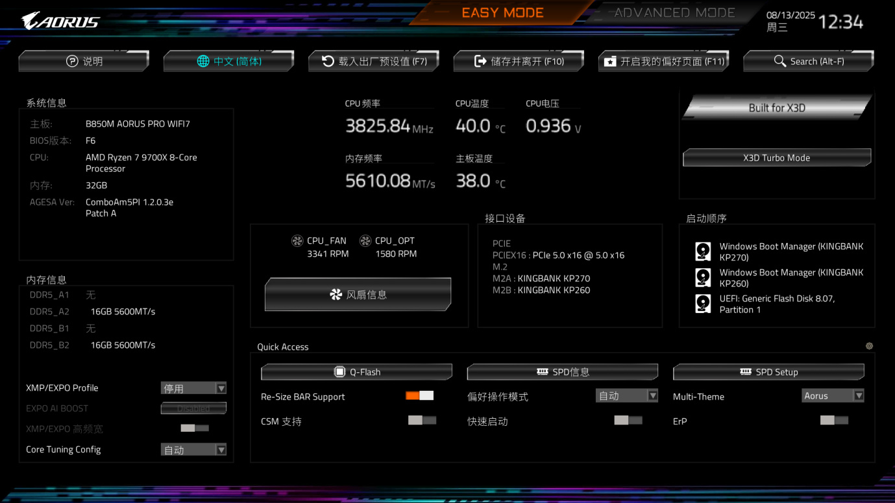Viewport: 895px width, 503px height.
Task: Click AGESA version ComboAm5PI 1.2.0.3e
Action: coord(129,207)
